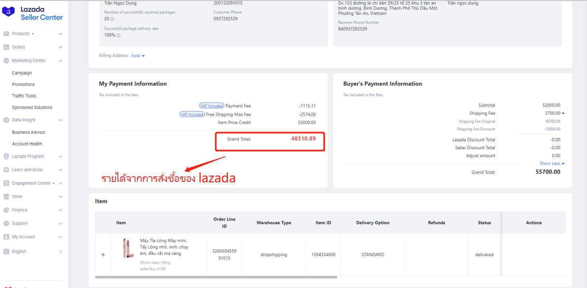This screenshot has width=587, height=288.
Task: Click the English language icon
Action: point(6,252)
